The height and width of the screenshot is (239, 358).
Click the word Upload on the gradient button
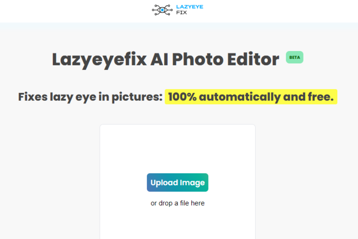click(x=164, y=182)
